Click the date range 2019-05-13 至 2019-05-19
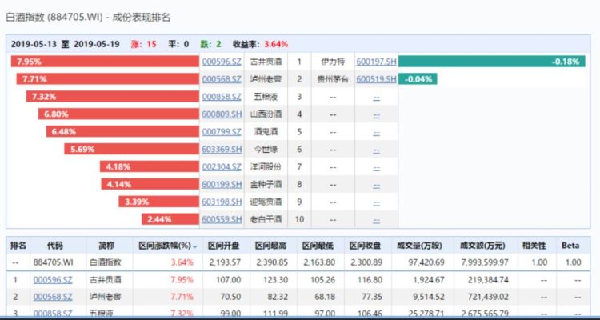The width and height of the screenshot is (600, 320). 65,44
